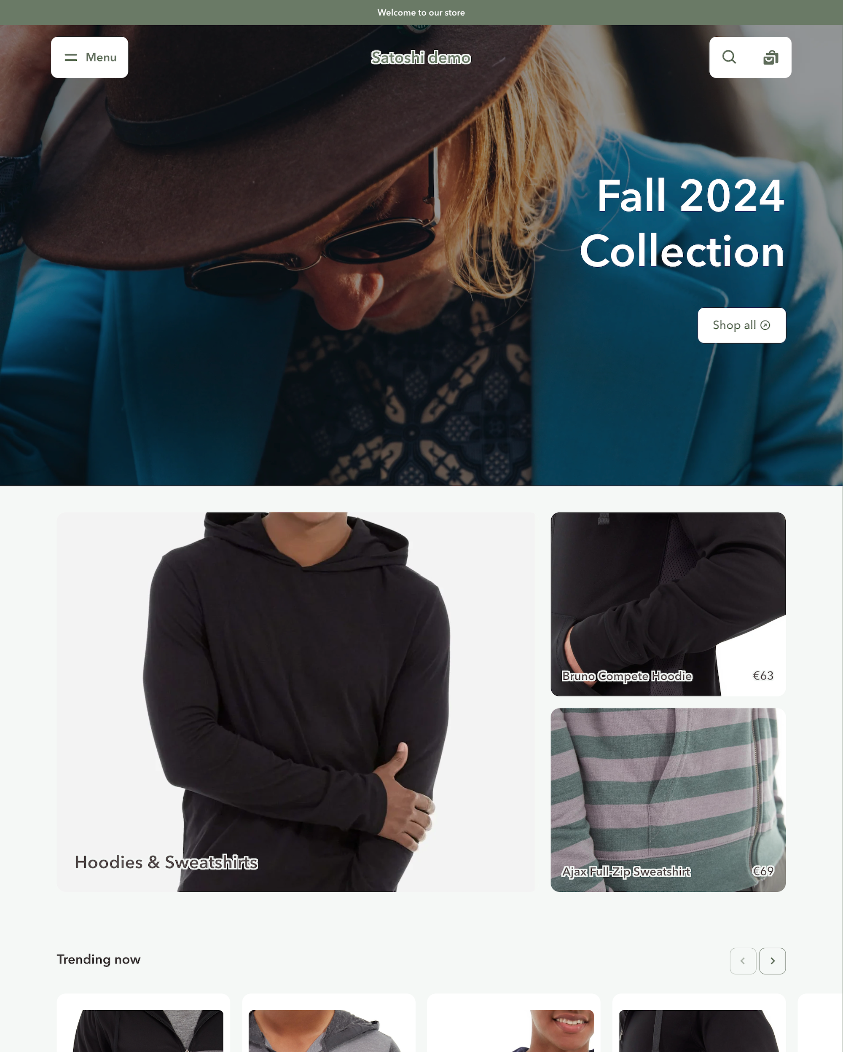Expand the Fall 2024 Collection section
This screenshot has height=1052, width=843.
pyautogui.click(x=741, y=325)
